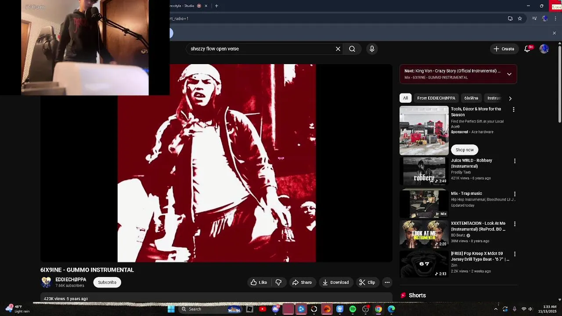Open options for XXXTENTACION Look At Me

click(515, 224)
